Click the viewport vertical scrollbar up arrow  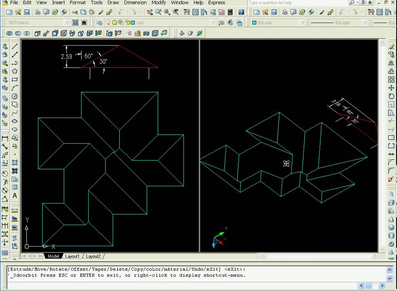coord(382,42)
